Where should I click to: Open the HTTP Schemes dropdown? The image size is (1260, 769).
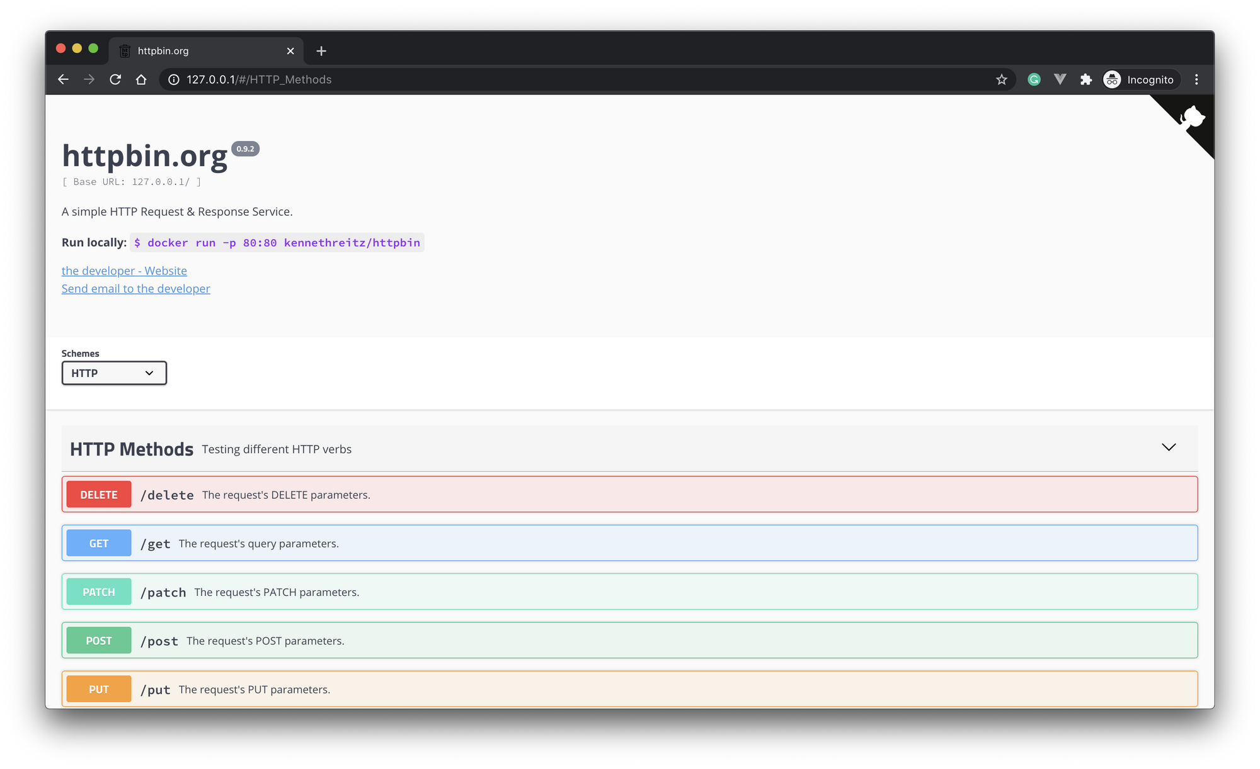pos(113,373)
